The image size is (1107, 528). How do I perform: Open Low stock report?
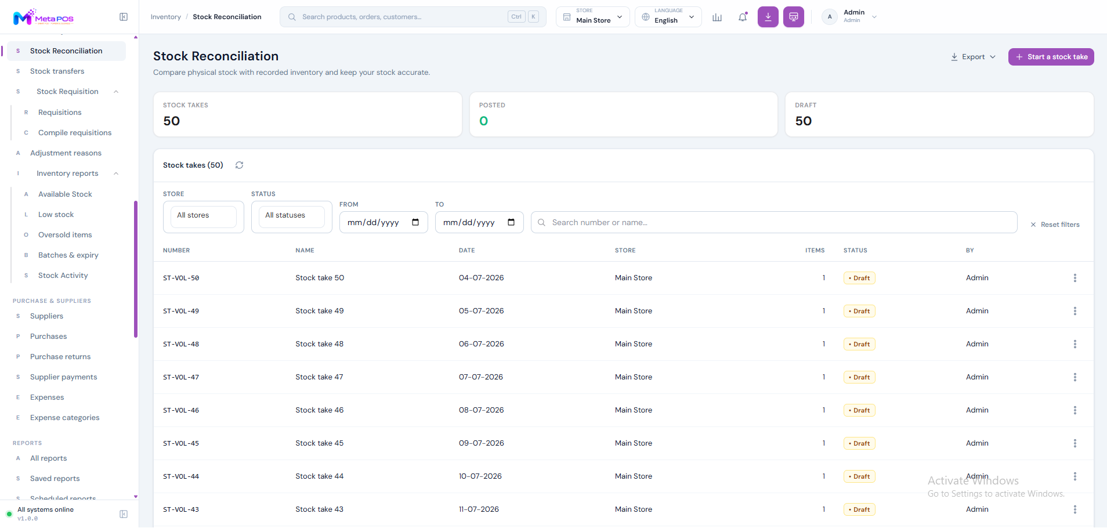(x=56, y=215)
